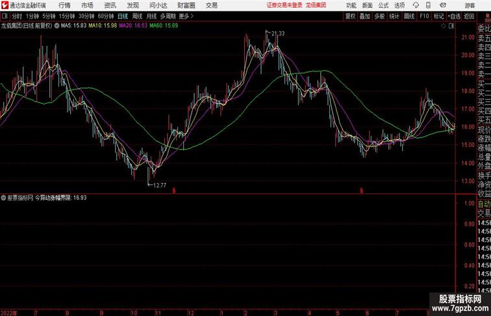Click the MA60: 15.89 indicator label
Image resolution: width=491 pixels, height=316 pixels.
point(164,26)
